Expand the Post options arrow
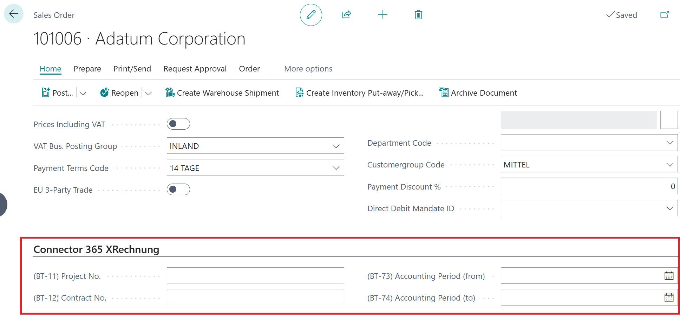Viewport: 680px width, 323px height. coord(83,93)
